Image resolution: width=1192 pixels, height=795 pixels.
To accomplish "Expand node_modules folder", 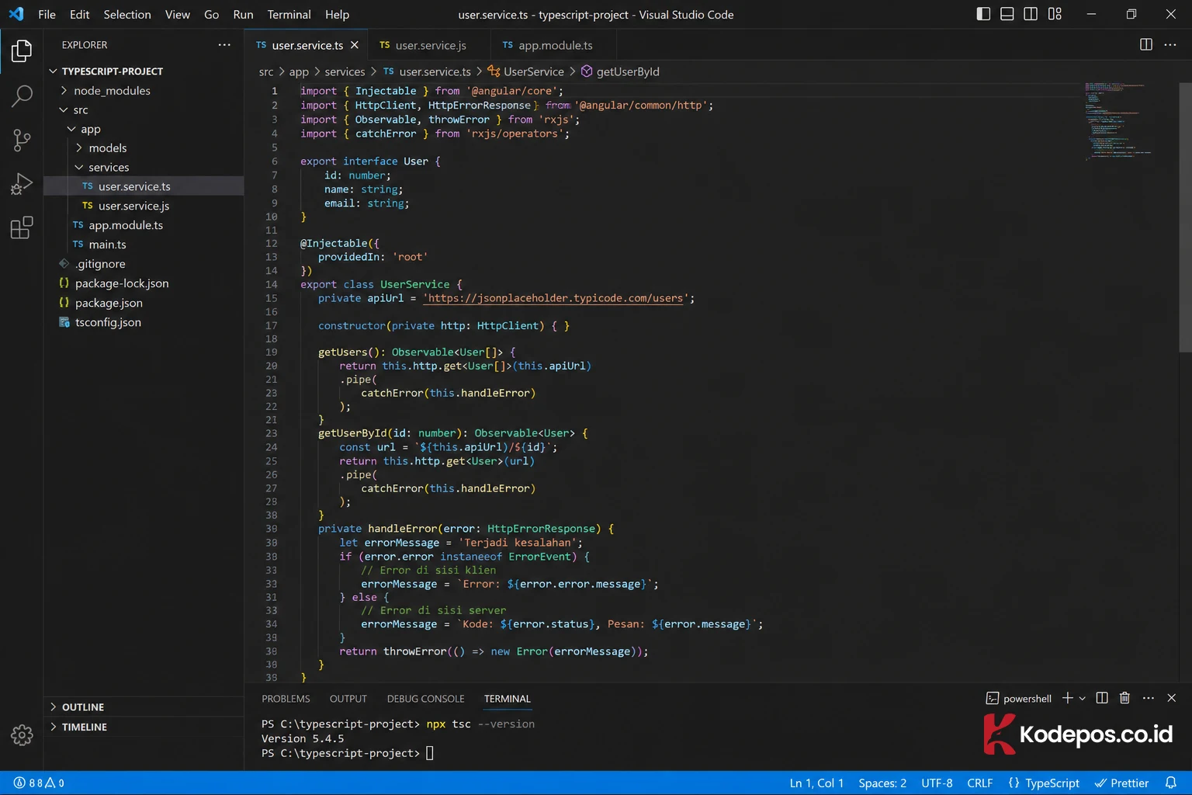I will pos(144,90).
